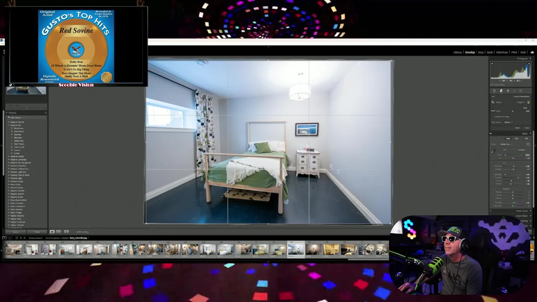Switch to the Map module
Viewport: 537px width, 302px height.
click(x=481, y=52)
